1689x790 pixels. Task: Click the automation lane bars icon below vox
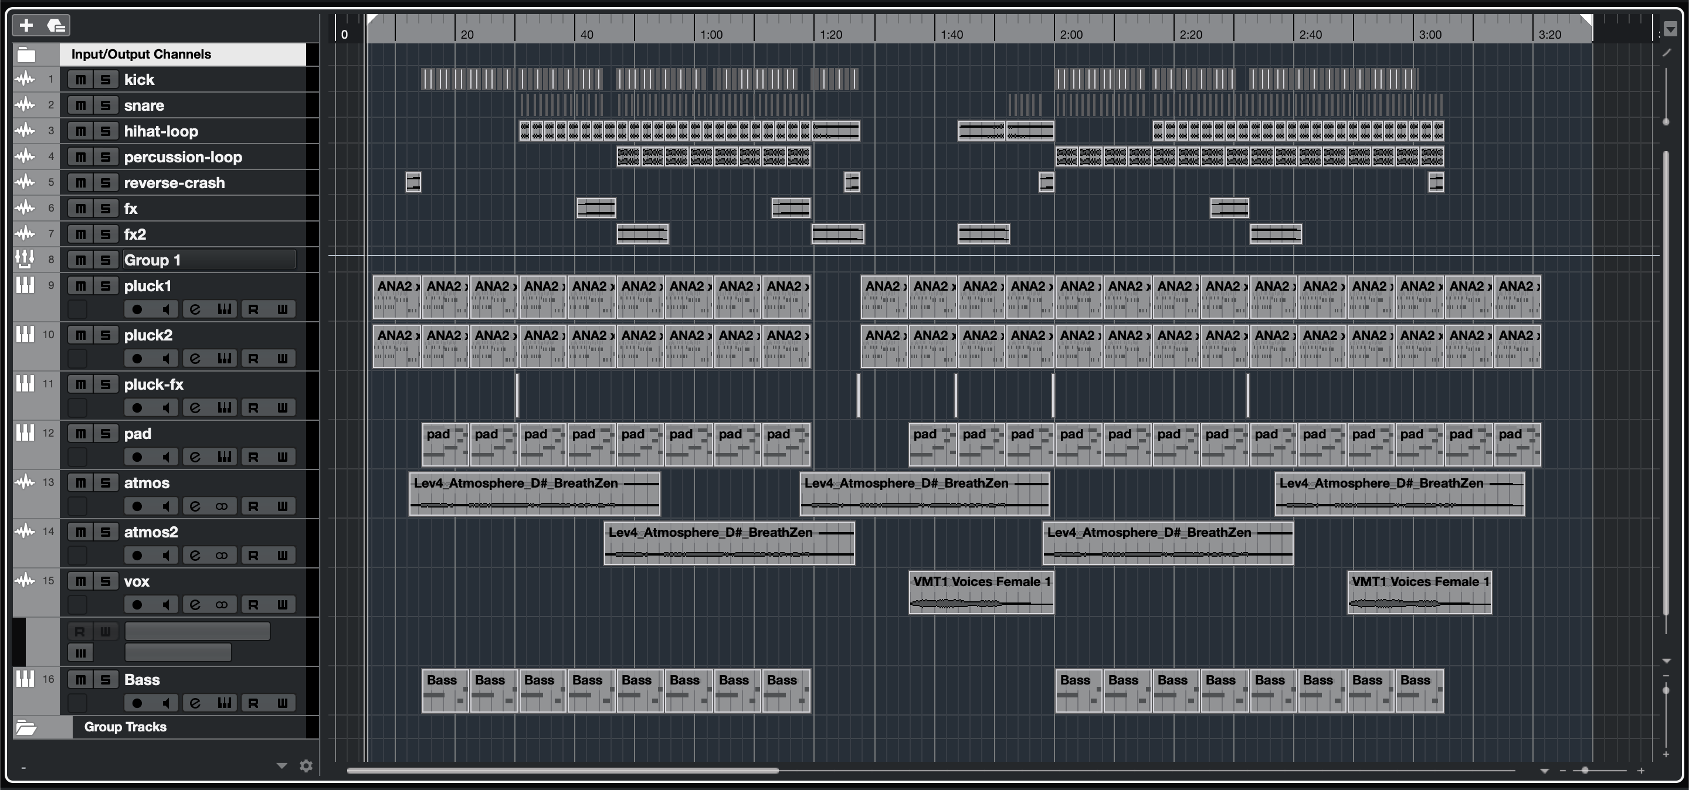click(x=81, y=652)
